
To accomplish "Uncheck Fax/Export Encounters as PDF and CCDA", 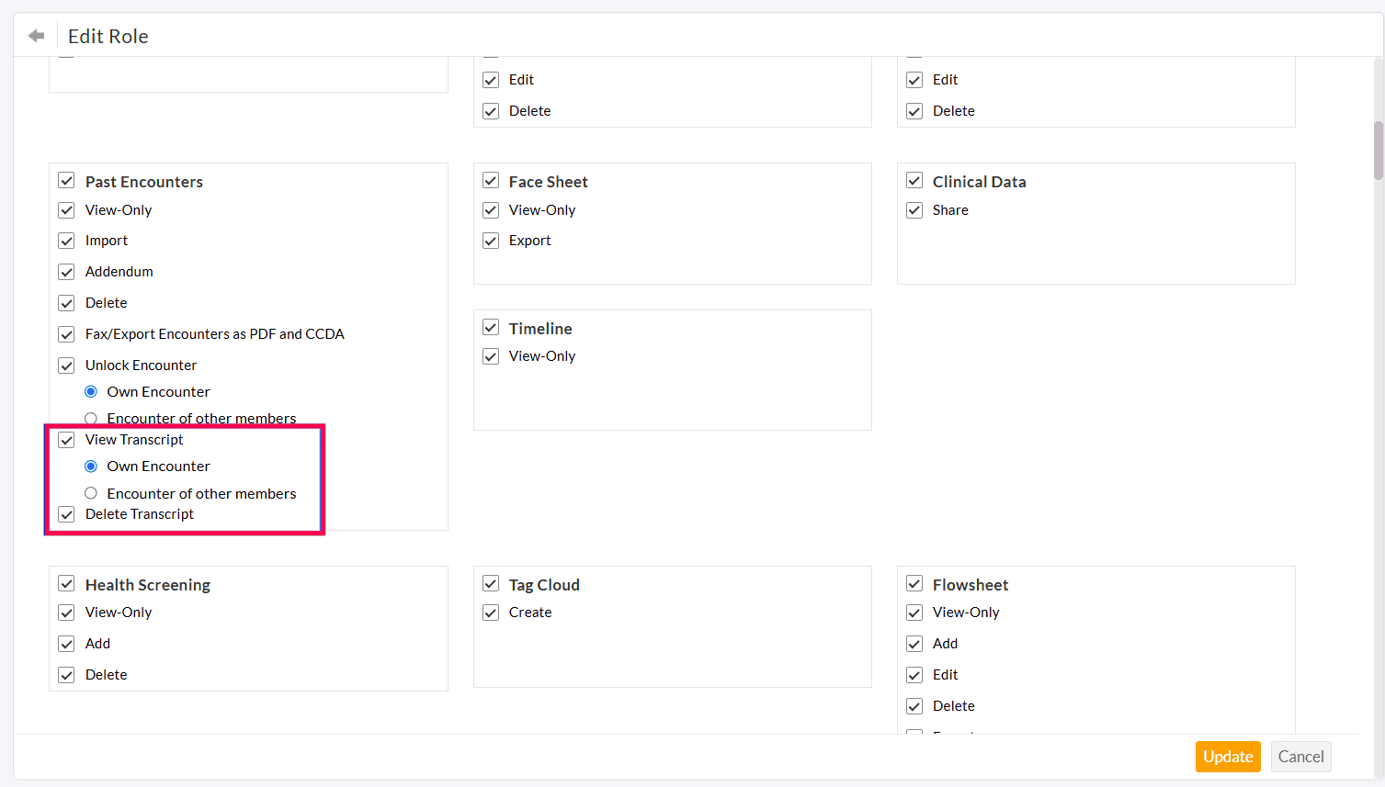I will click(66, 334).
